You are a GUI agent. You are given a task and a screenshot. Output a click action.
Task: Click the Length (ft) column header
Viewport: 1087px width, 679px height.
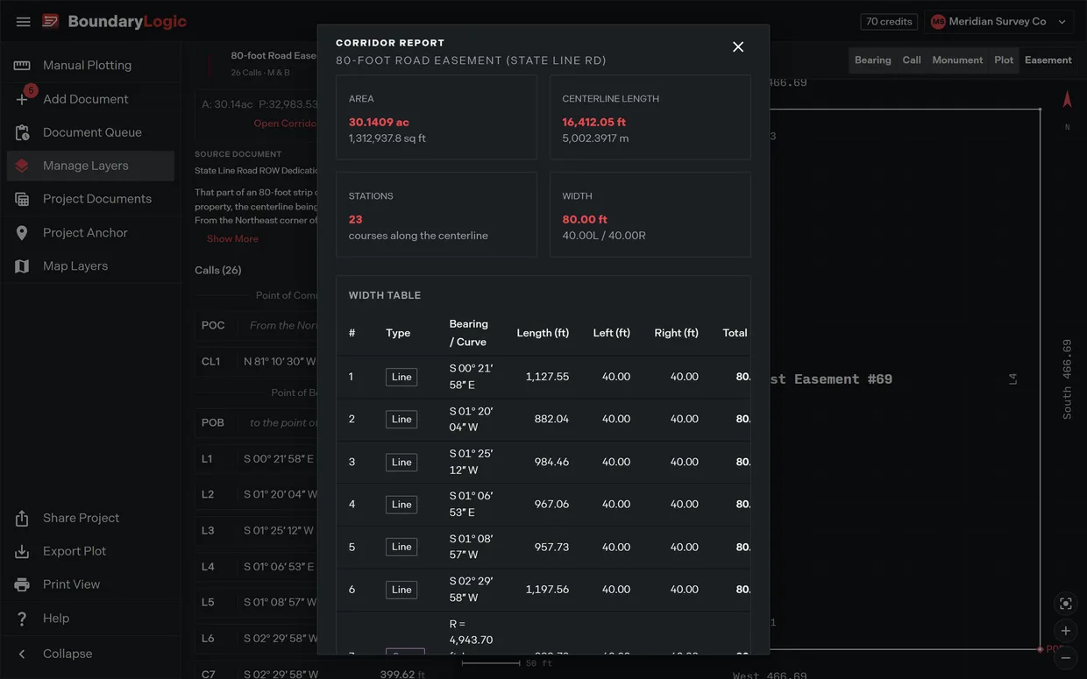pos(543,333)
